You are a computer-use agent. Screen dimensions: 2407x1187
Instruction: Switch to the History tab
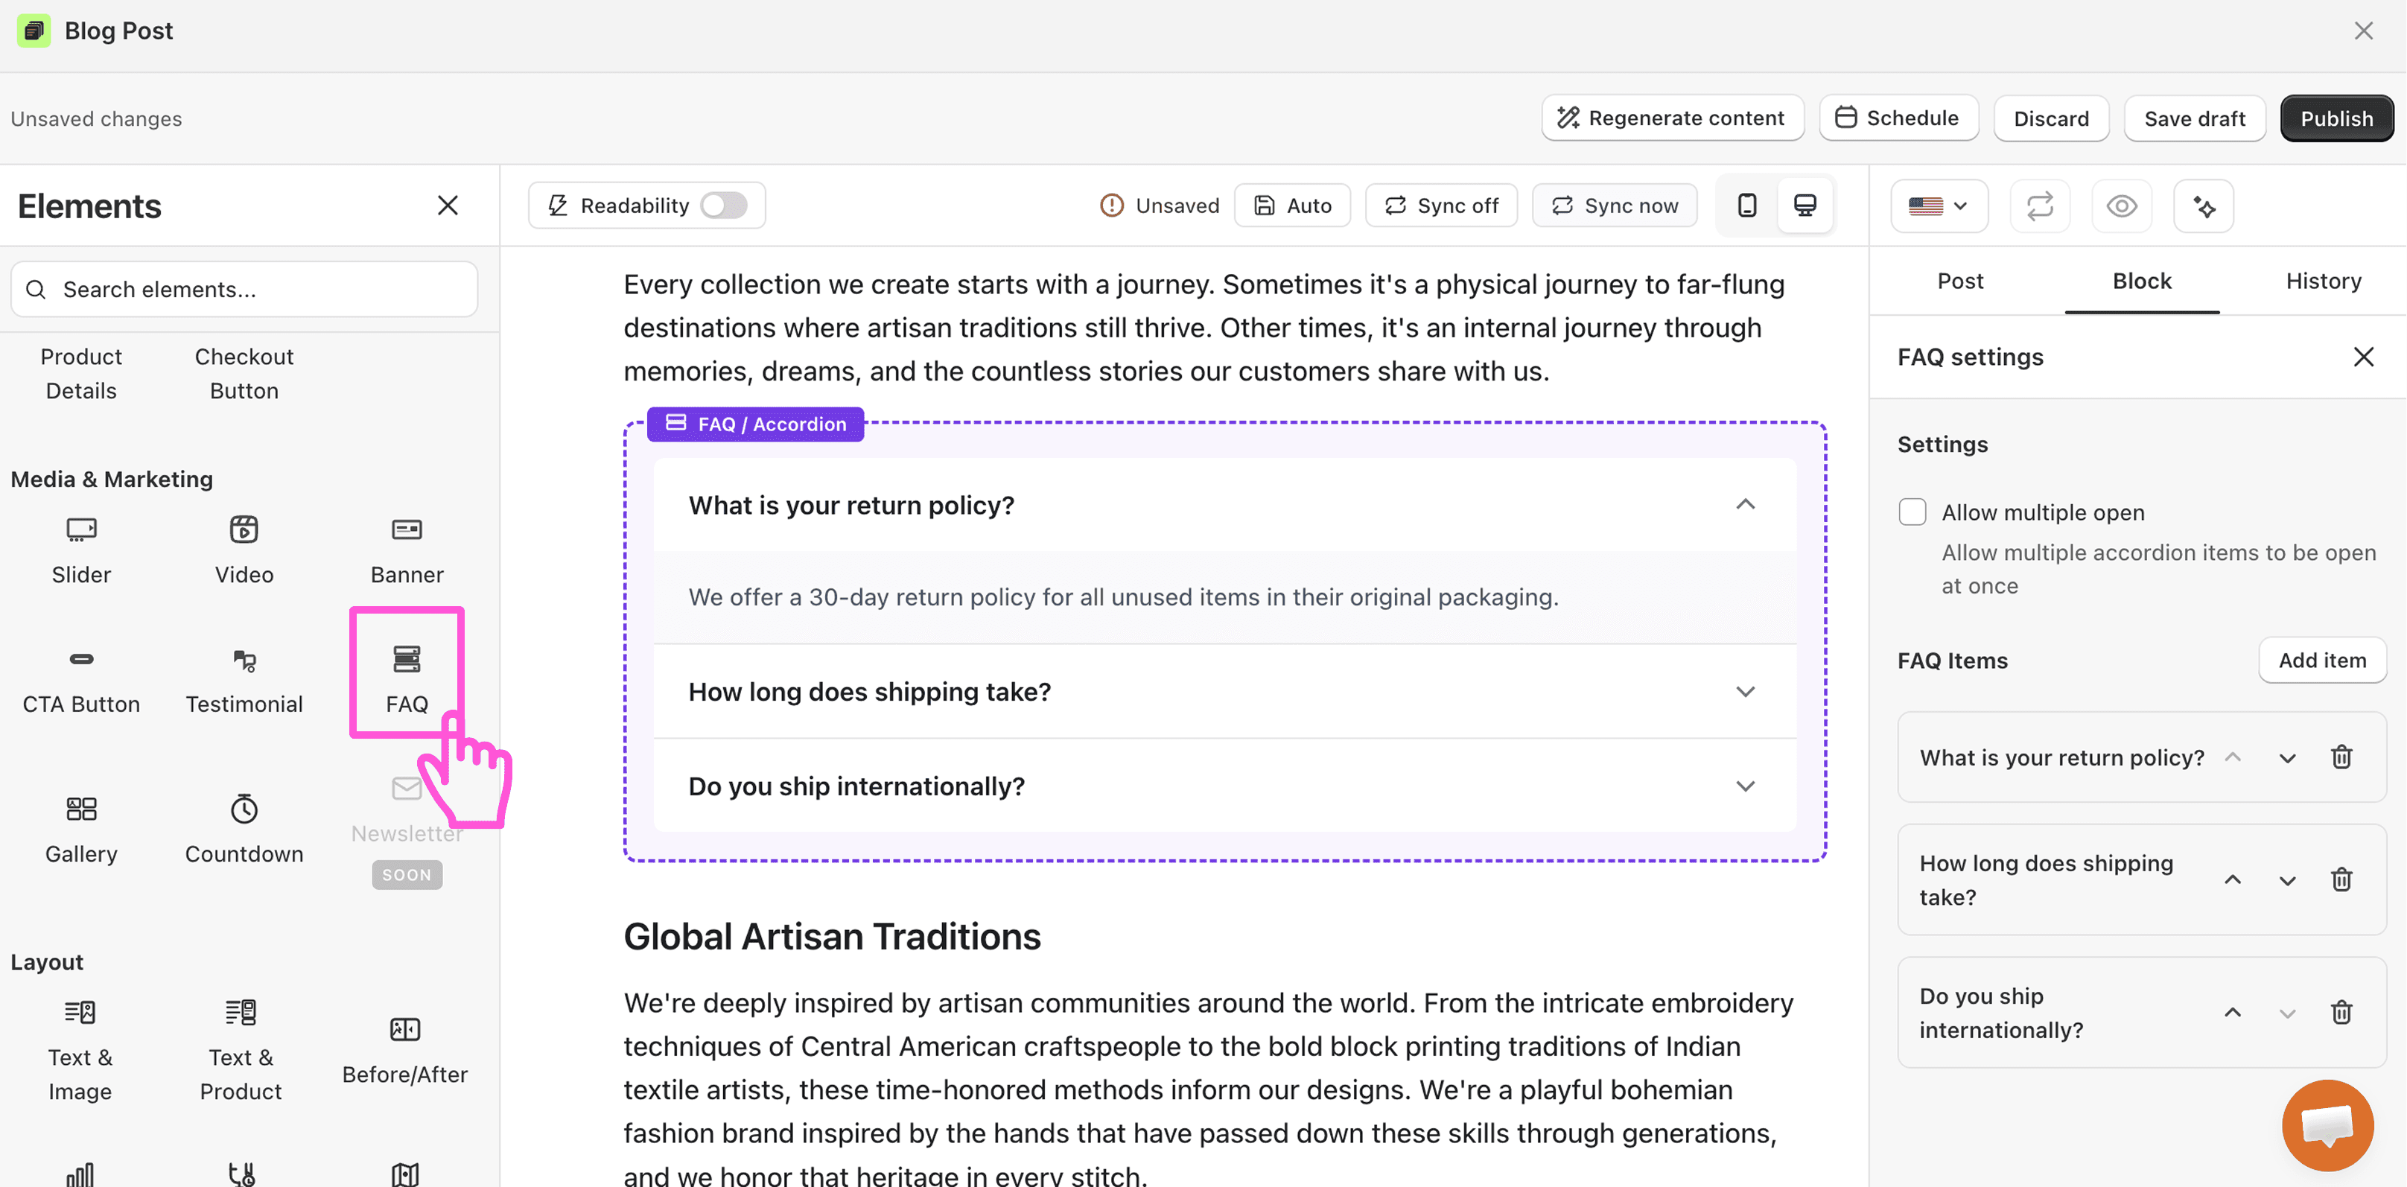(x=2323, y=281)
